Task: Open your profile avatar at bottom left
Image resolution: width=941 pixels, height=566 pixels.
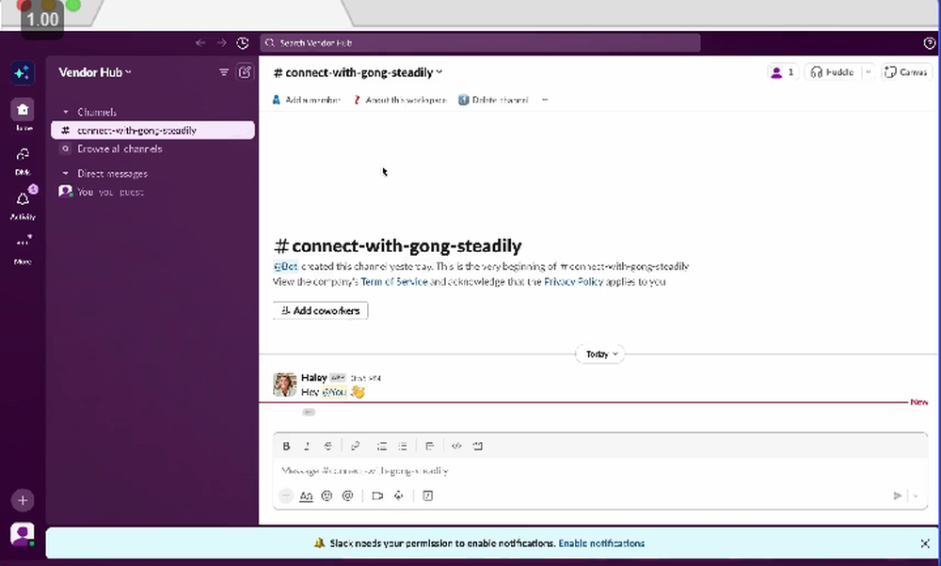Action: [x=23, y=534]
